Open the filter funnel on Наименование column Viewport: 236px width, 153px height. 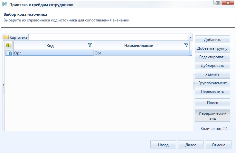186,45
